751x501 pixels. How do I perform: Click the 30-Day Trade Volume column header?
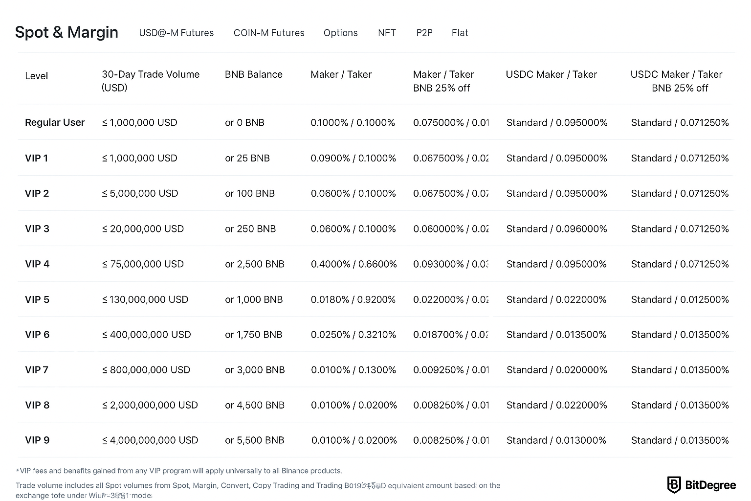click(x=151, y=81)
